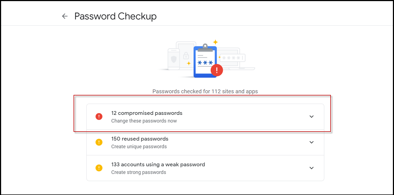The image size is (394, 195).
Task: Click the yellow warning icon for weak passwords
Action: pyautogui.click(x=99, y=168)
